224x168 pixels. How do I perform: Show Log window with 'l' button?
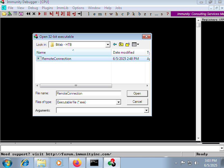89,14
